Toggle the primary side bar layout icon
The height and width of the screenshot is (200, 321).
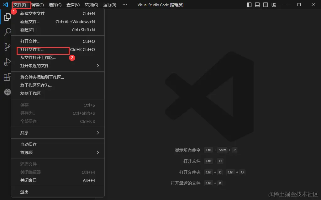(249, 5)
